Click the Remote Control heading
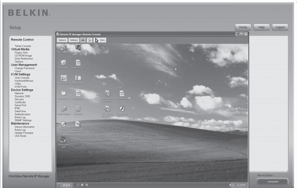This screenshot has height=188, width=297. click(x=22, y=40)
